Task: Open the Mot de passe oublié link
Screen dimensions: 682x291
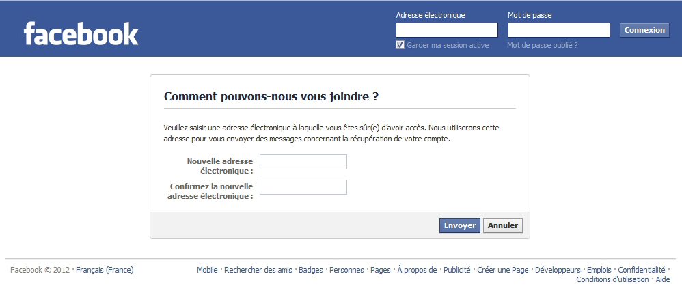Action: (x=543, y=45)
